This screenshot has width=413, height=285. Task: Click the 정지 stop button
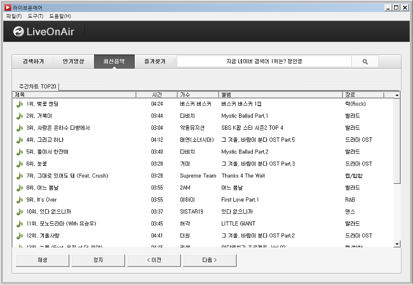[98, 260]
